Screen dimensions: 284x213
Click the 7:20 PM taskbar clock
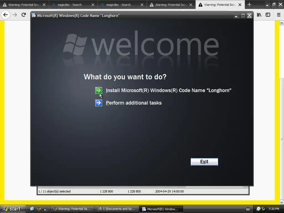click(274, 209)
